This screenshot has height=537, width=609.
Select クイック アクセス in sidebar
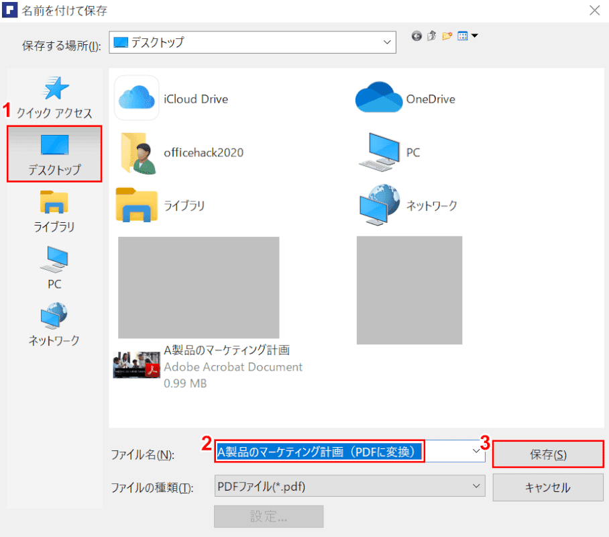(x=54, y=97)
